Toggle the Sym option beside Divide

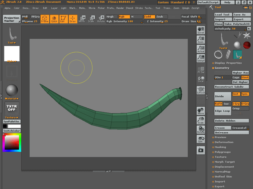coord(245,94)
